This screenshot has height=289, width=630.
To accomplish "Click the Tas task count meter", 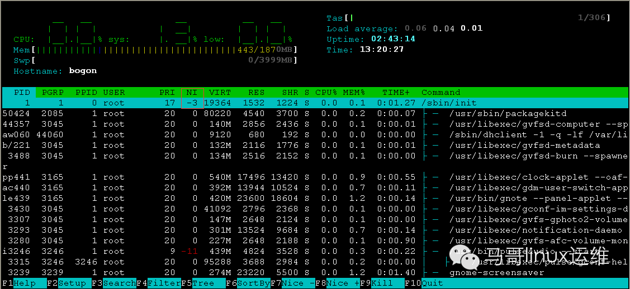I will click(468, 18).
